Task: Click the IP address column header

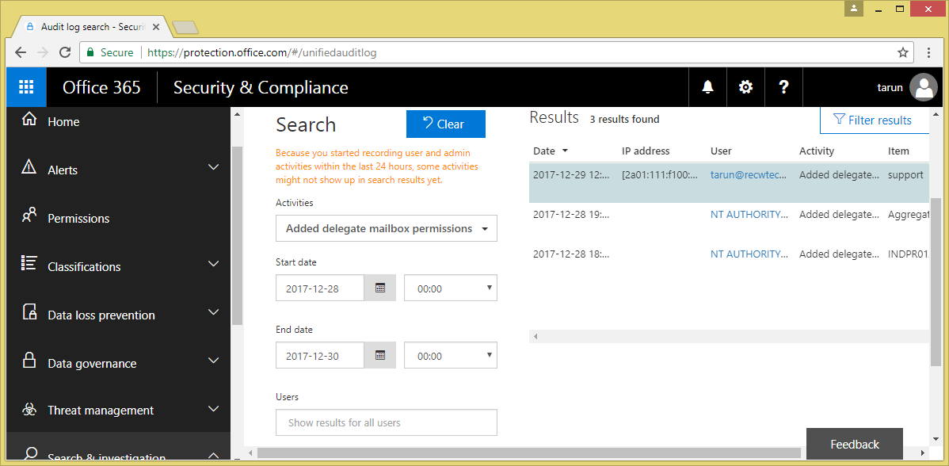Action: pyautogui.click(x=646, y=151)
